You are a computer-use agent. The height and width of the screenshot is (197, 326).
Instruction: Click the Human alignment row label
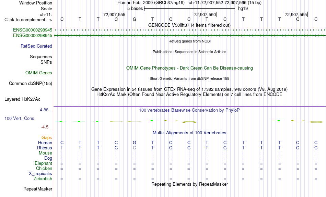(45, 143)
